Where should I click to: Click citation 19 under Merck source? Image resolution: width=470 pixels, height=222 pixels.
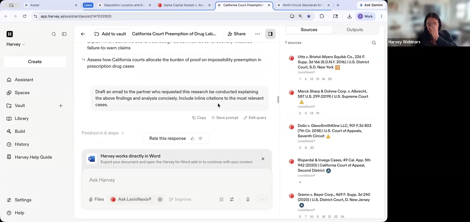tap(318, 113)
